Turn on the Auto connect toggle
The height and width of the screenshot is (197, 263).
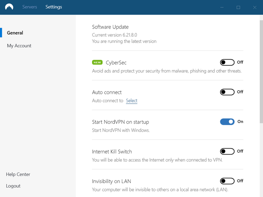coord(227,92)
